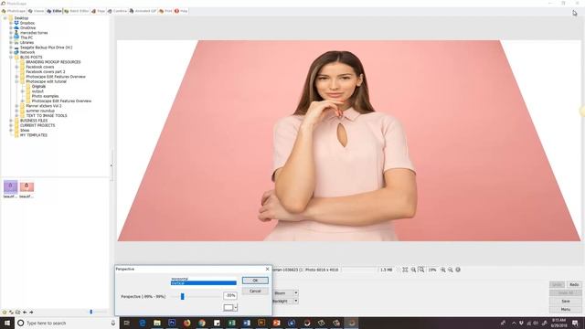Expand the BUSINESS FILES folder
Image resolution: width=585 pixels, height=329 pixels.
(11, 121)
